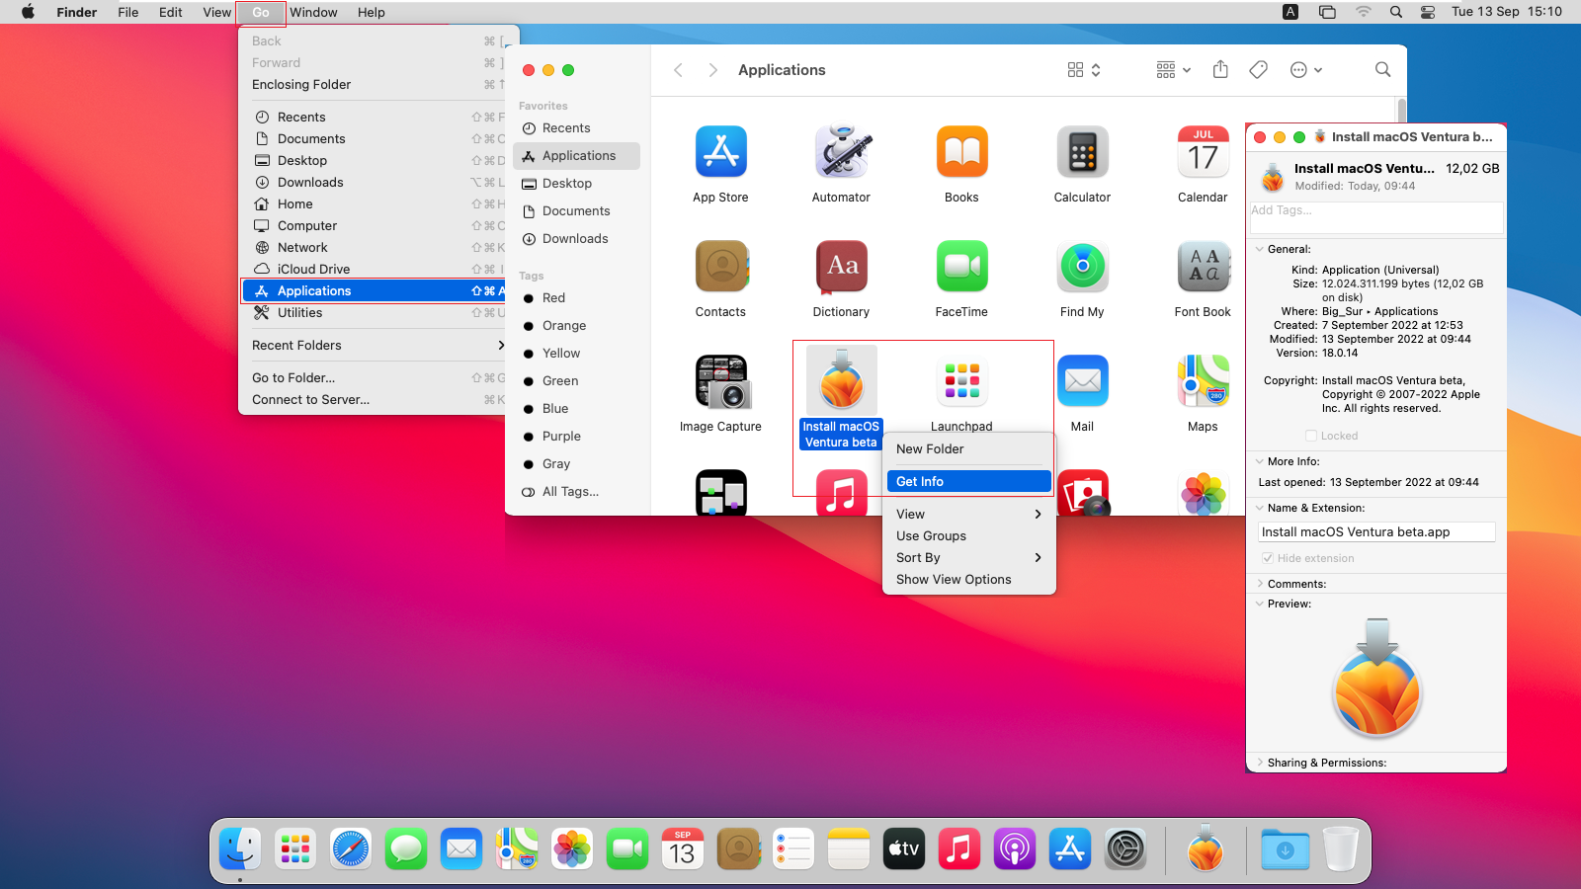1581x889 pixels.
Task: Open Finder from the Dock
Action: tap(240, 849)
